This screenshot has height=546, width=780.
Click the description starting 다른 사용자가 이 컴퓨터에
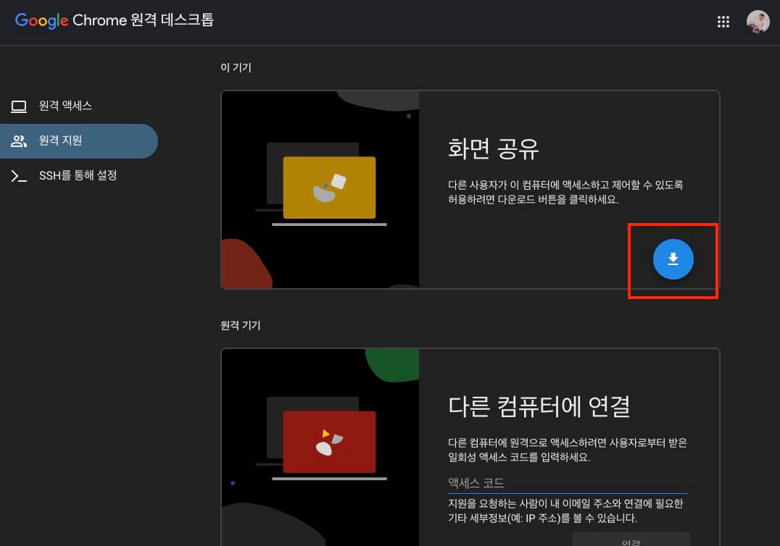[x=565, y=193]
